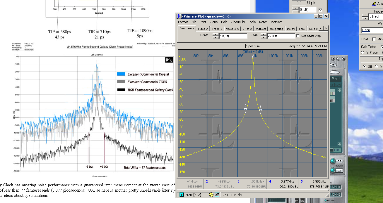Switch to the Weighting tab
383x203 pixels.
(x=276, y=29)
